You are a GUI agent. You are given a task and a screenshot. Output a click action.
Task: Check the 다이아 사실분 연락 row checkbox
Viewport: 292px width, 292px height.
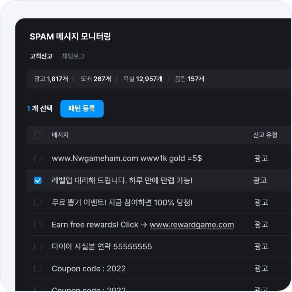pos(38,247)
